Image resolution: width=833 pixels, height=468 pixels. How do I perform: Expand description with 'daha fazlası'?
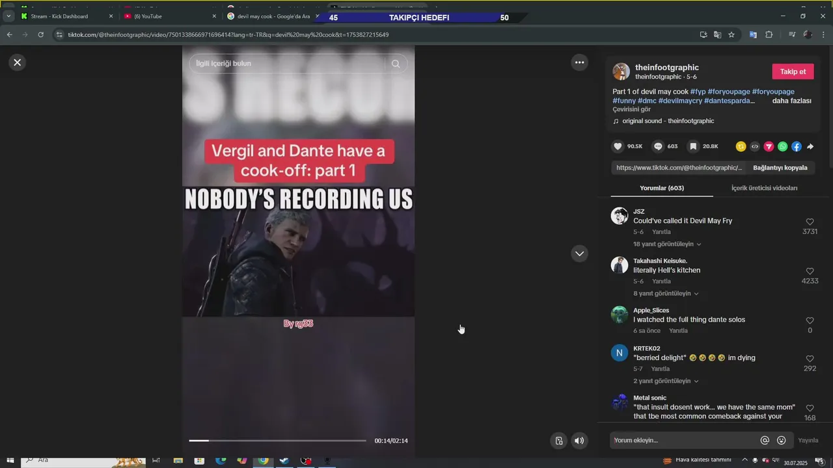(x=791, y=101)
